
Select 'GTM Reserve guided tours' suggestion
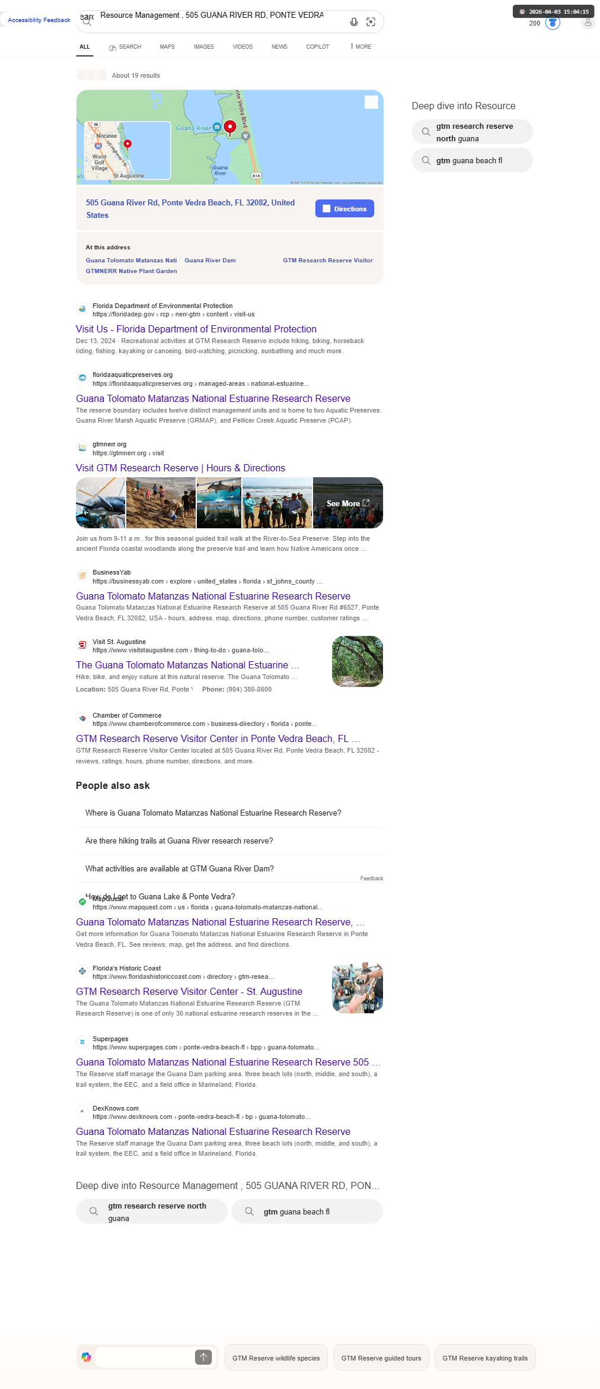click(381, 1358)
